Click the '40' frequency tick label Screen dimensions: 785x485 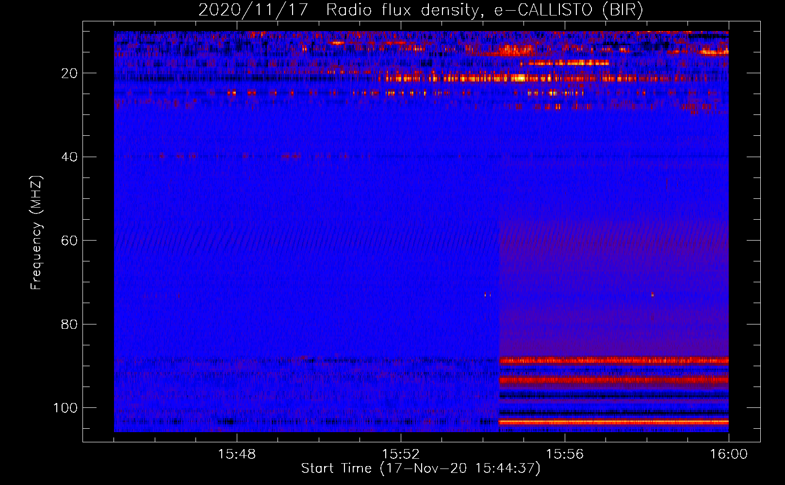(69, 157)
